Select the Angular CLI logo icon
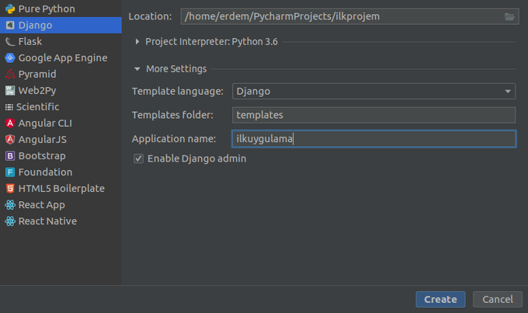 coord(10,123)
